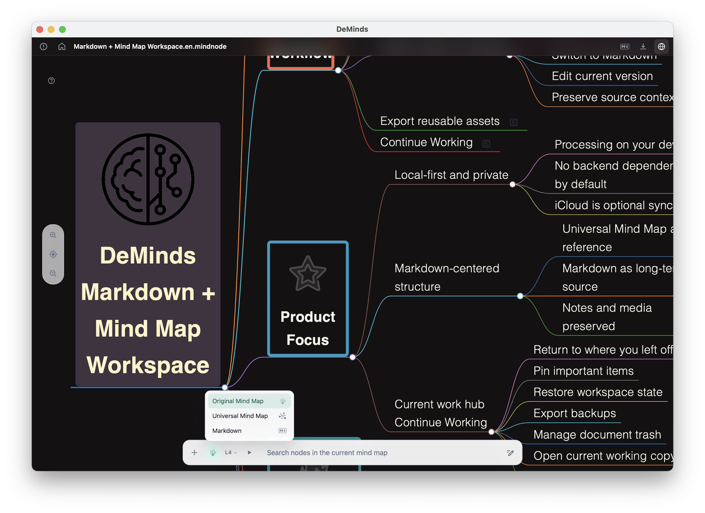Go to home via house icon
Screen dimensions: 705x513
click(x=62, y=46)
